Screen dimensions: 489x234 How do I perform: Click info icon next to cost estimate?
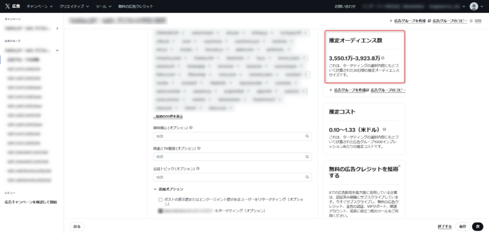click(x=384, y=129)
